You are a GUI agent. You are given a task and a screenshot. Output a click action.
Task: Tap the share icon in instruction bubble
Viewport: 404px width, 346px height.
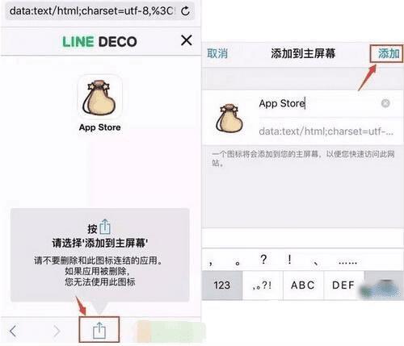pos(105,227)
